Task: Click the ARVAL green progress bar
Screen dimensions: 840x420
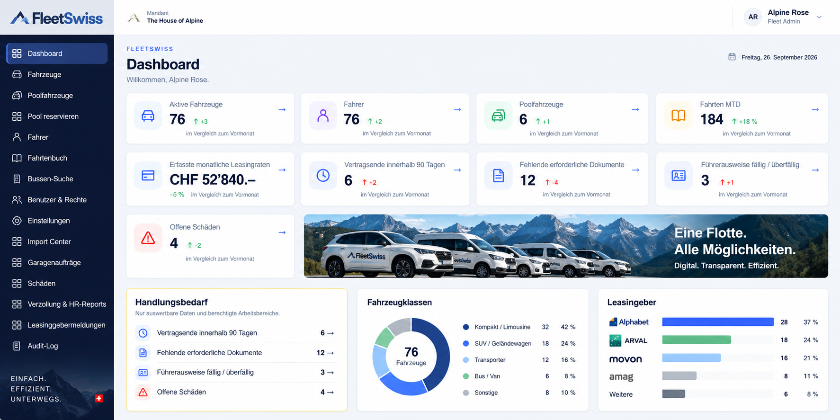Action: 697,340
